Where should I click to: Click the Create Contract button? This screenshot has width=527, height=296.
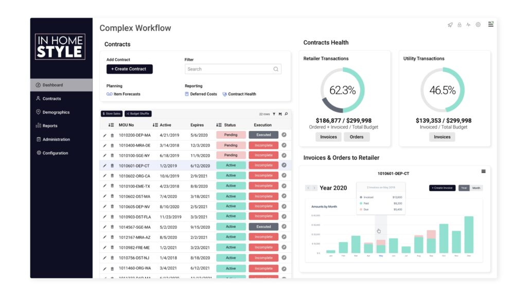tap(129, 69)
